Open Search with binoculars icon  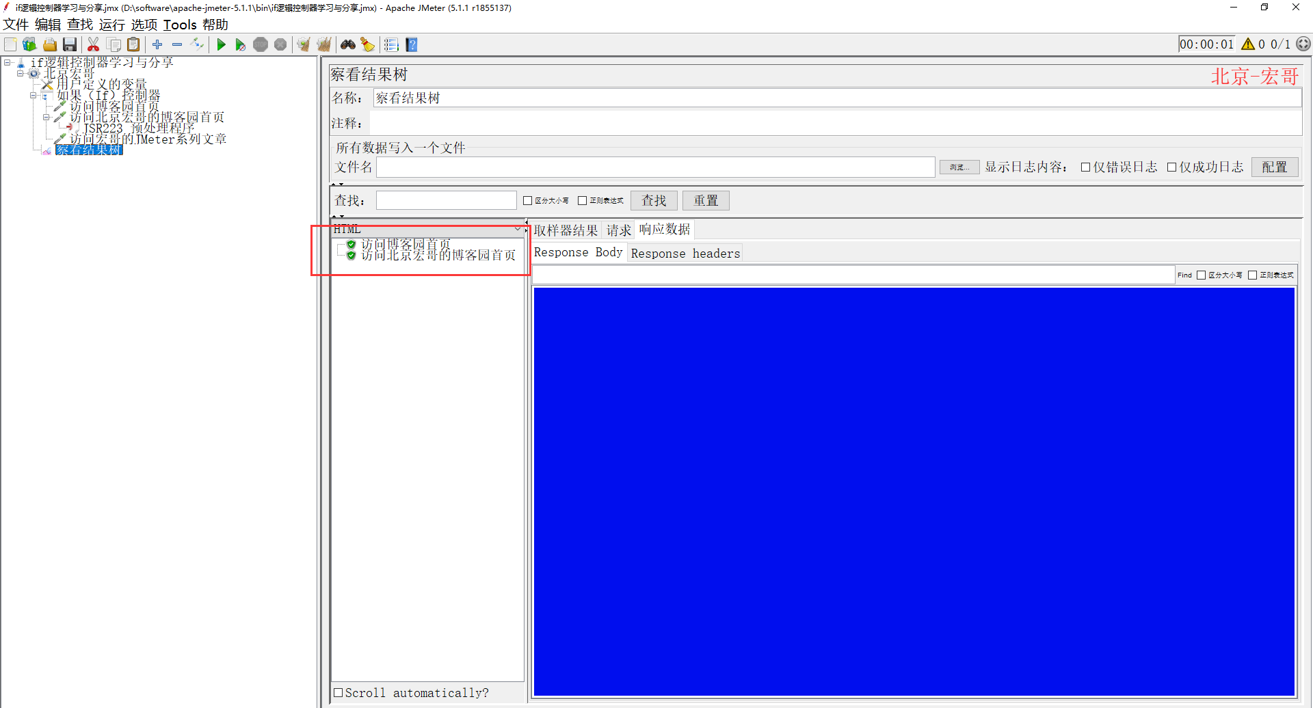tap(348, 44)
